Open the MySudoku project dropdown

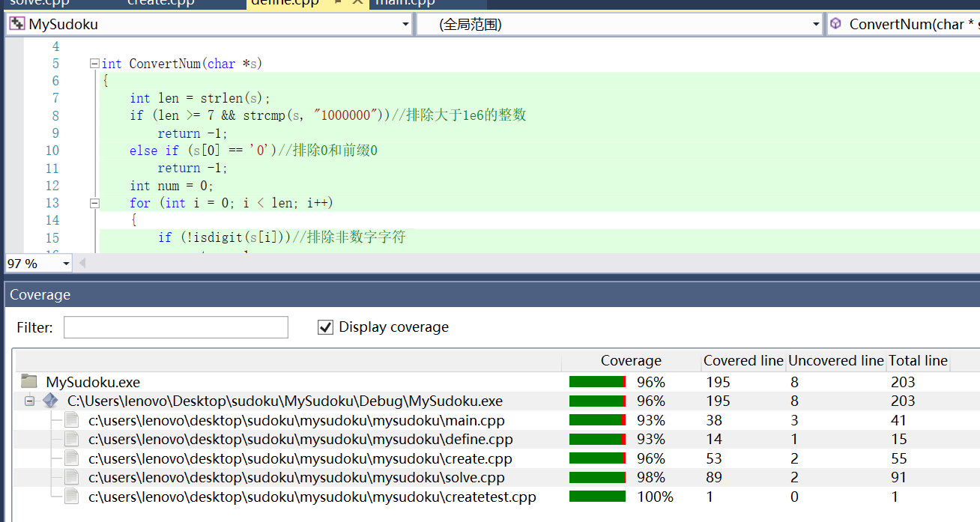pyautogui.click(x=405, y=25)
